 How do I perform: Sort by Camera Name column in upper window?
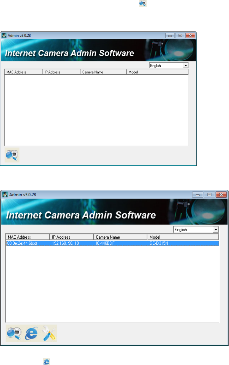(x=104, y=72)
